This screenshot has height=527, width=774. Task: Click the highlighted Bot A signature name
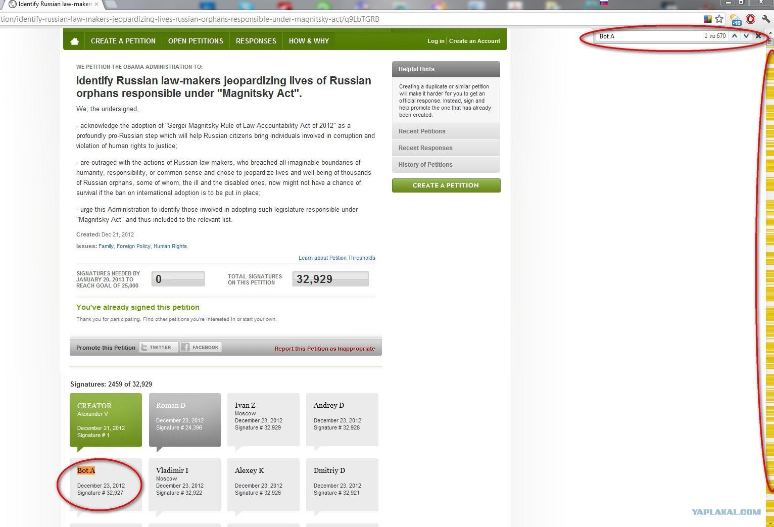tap(86, 470)
